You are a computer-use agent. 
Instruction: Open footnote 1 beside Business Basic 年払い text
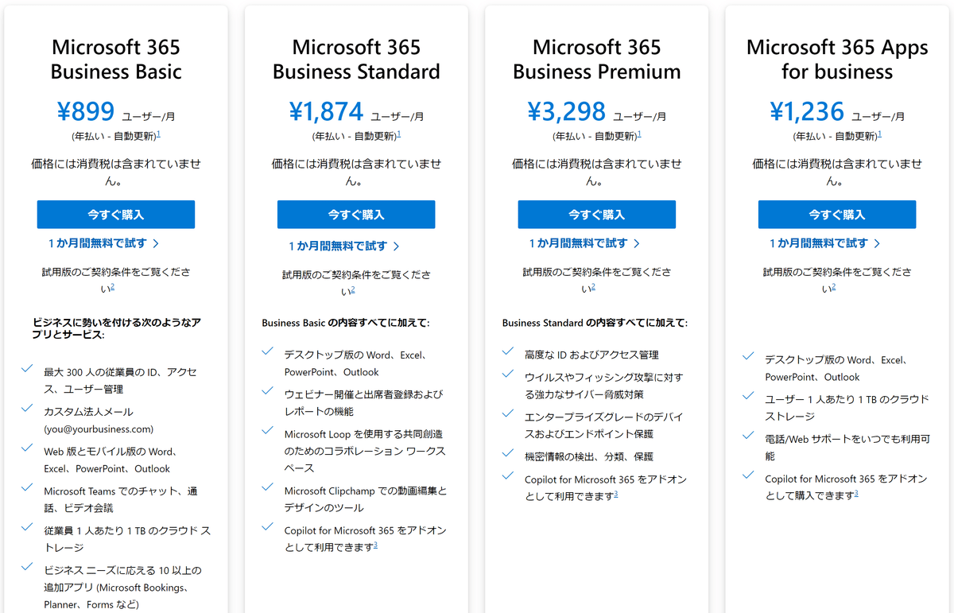click(158, 134)
